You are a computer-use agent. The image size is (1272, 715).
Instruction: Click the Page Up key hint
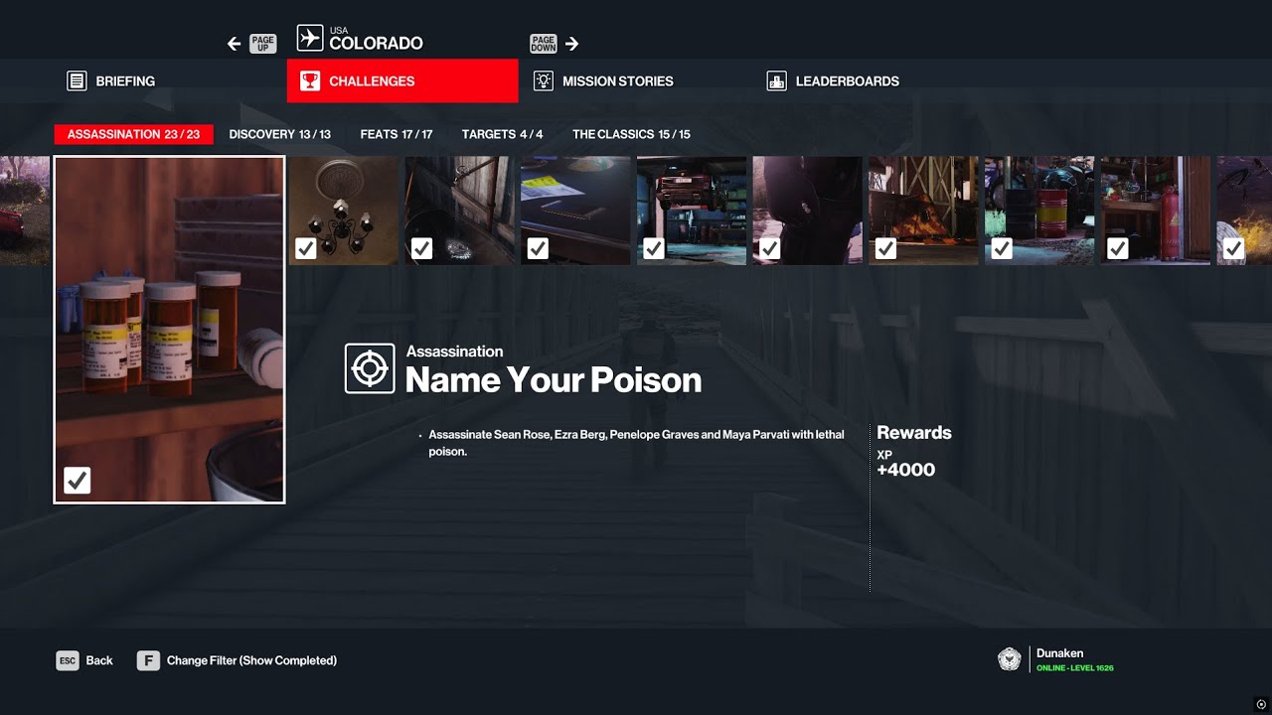point(263,44)
